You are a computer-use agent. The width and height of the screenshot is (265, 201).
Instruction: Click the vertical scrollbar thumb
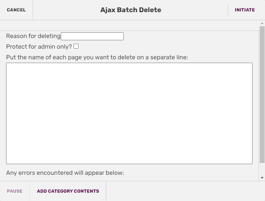coord(262,95)
